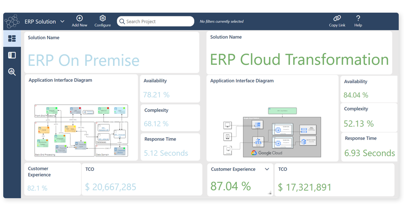
Task: Open the report panel icon in the sidebar
Action: [x=12, y=55]
